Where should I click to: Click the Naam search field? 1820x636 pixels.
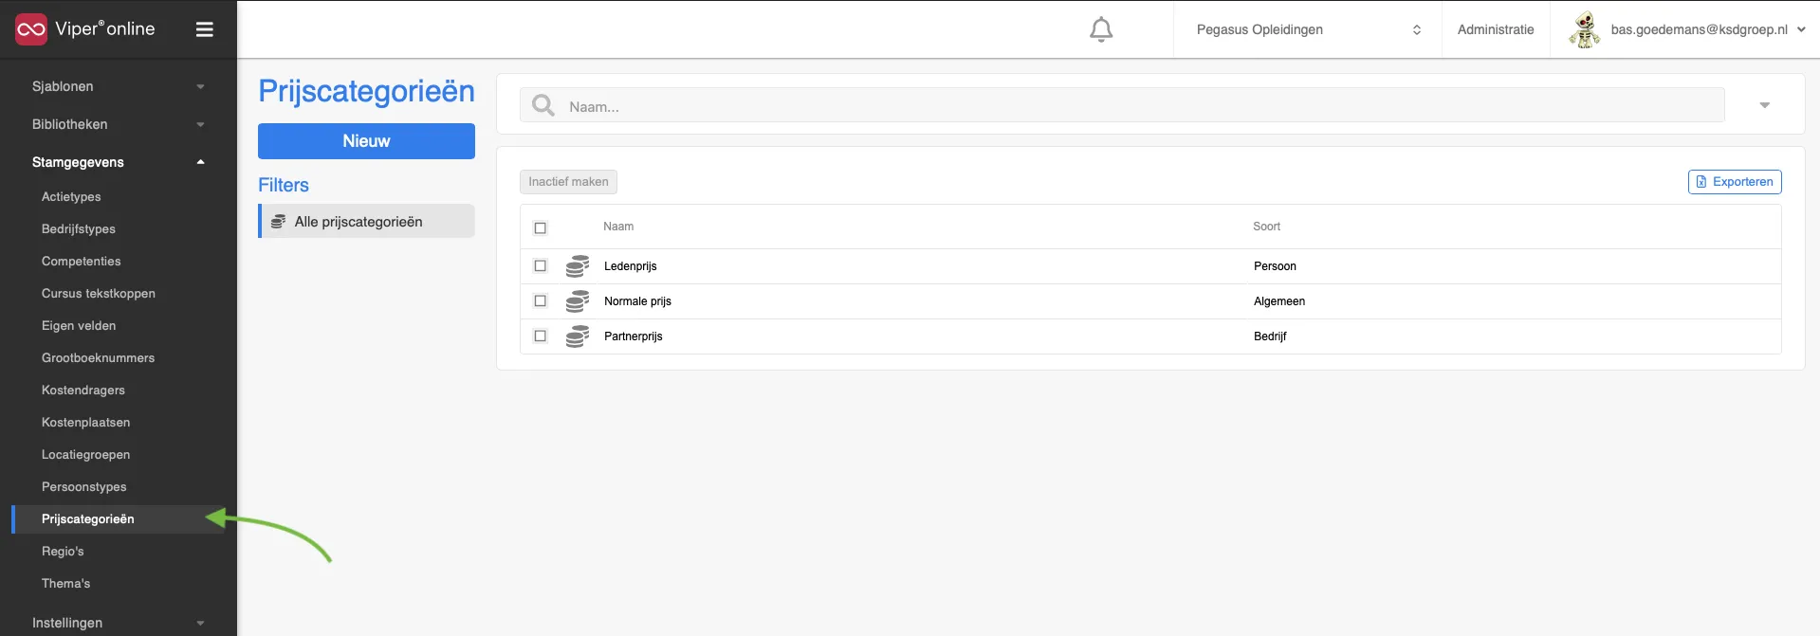(x=1122, y=105)
